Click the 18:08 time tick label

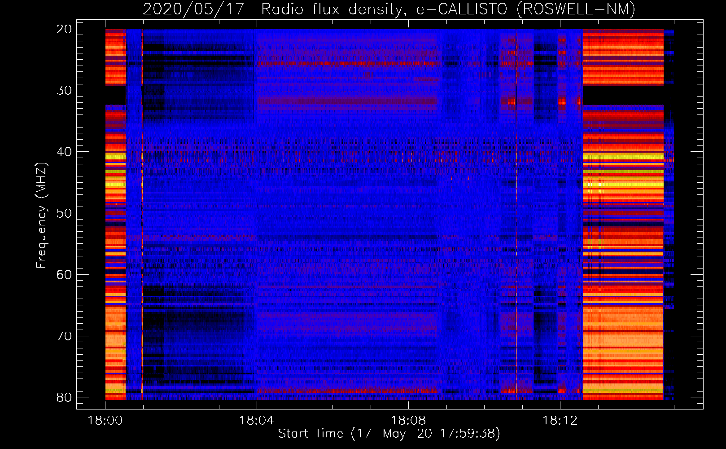pyautogui.click(x=408, y=421)
